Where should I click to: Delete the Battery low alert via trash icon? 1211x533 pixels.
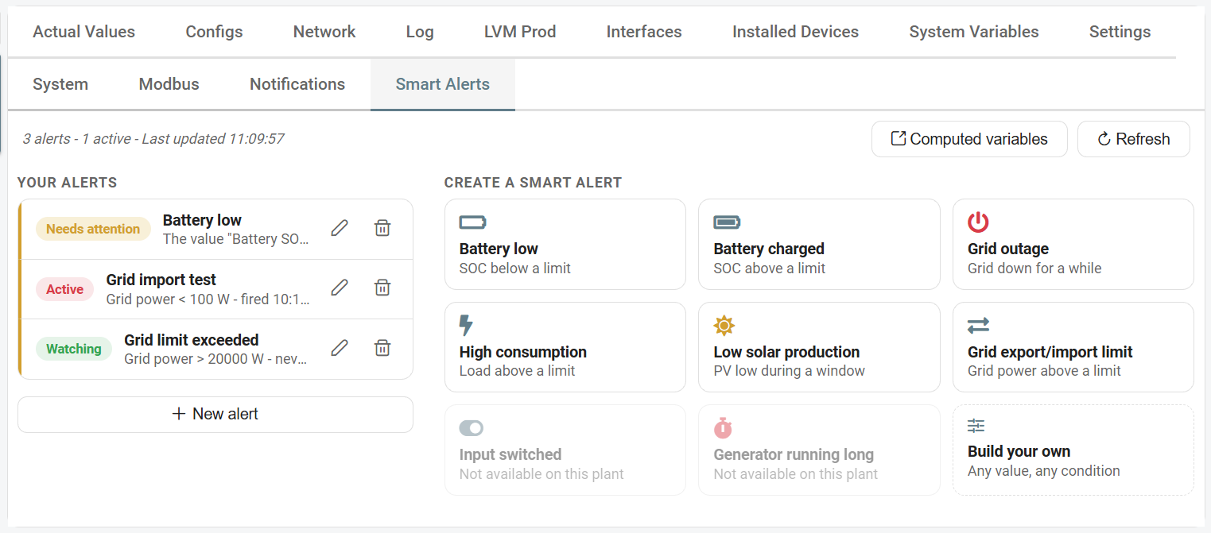pos(382,228)
